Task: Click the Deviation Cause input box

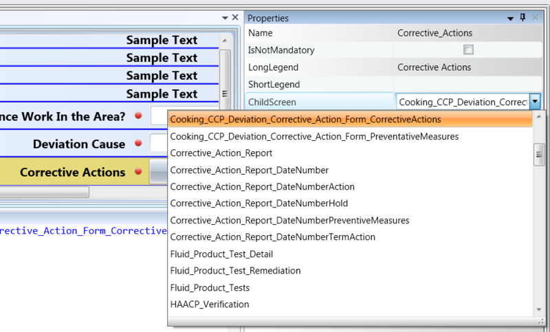Action: [159, 143]
